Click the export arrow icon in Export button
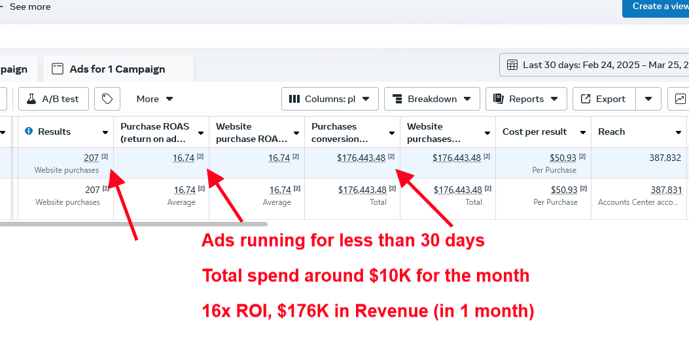This screenshot has height=337, width=689. 586,99
